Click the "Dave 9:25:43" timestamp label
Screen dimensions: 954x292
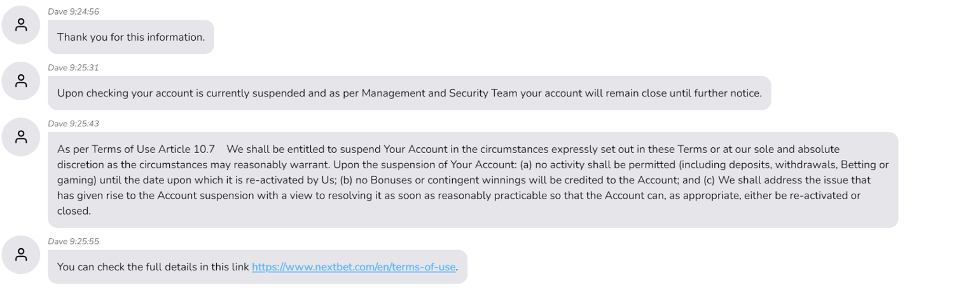pyautogui.click(x=73, y=124)
